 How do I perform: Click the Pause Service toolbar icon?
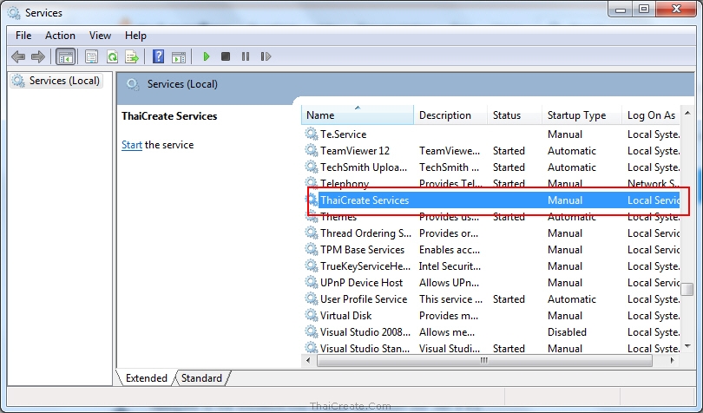point(246,57)
